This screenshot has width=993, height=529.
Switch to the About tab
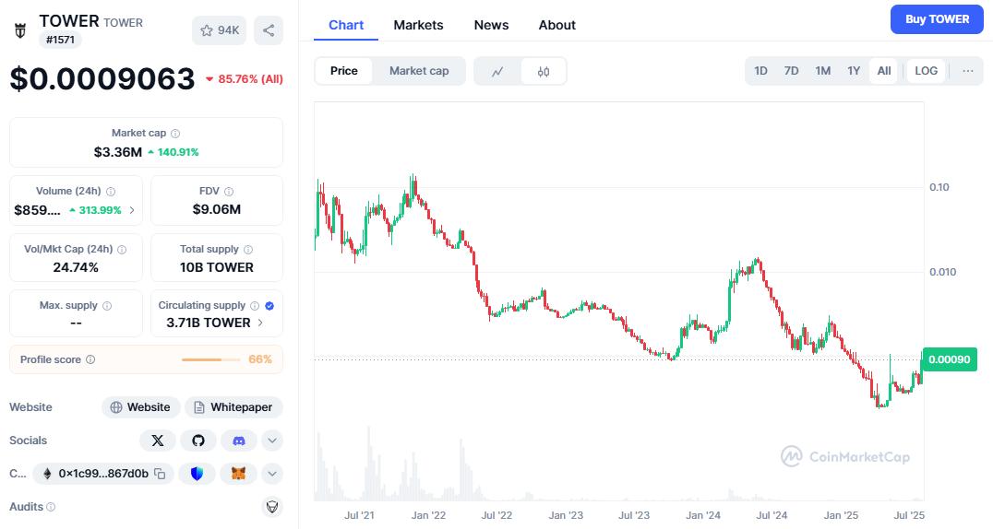(x=557, y=25)
